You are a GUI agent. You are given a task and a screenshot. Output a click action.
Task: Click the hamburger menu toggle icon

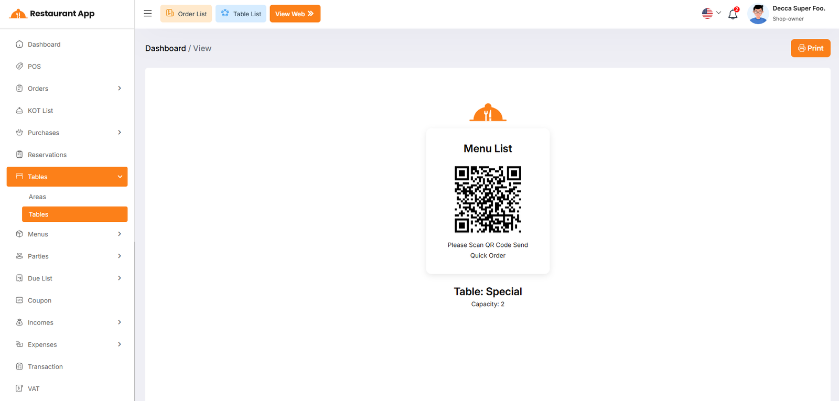point(148,14)
